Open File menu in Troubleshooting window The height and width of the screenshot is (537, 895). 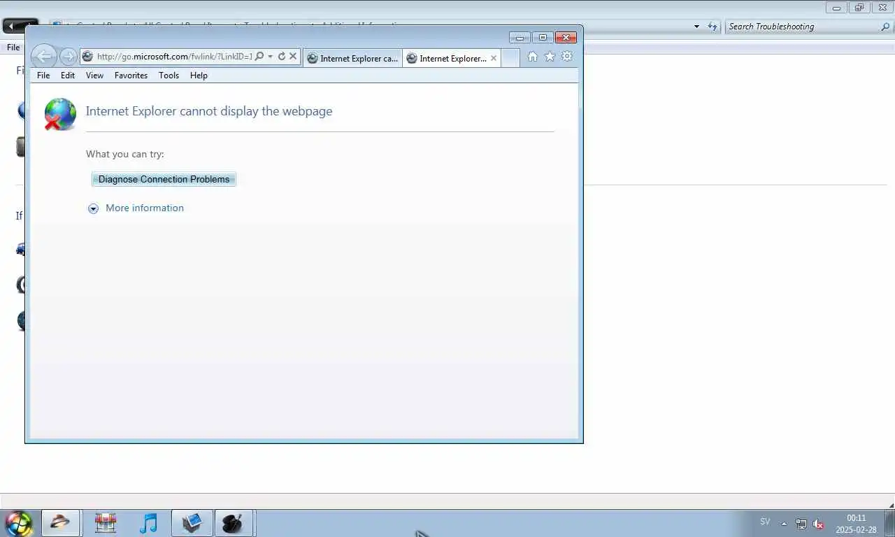(x=13, y=48)
